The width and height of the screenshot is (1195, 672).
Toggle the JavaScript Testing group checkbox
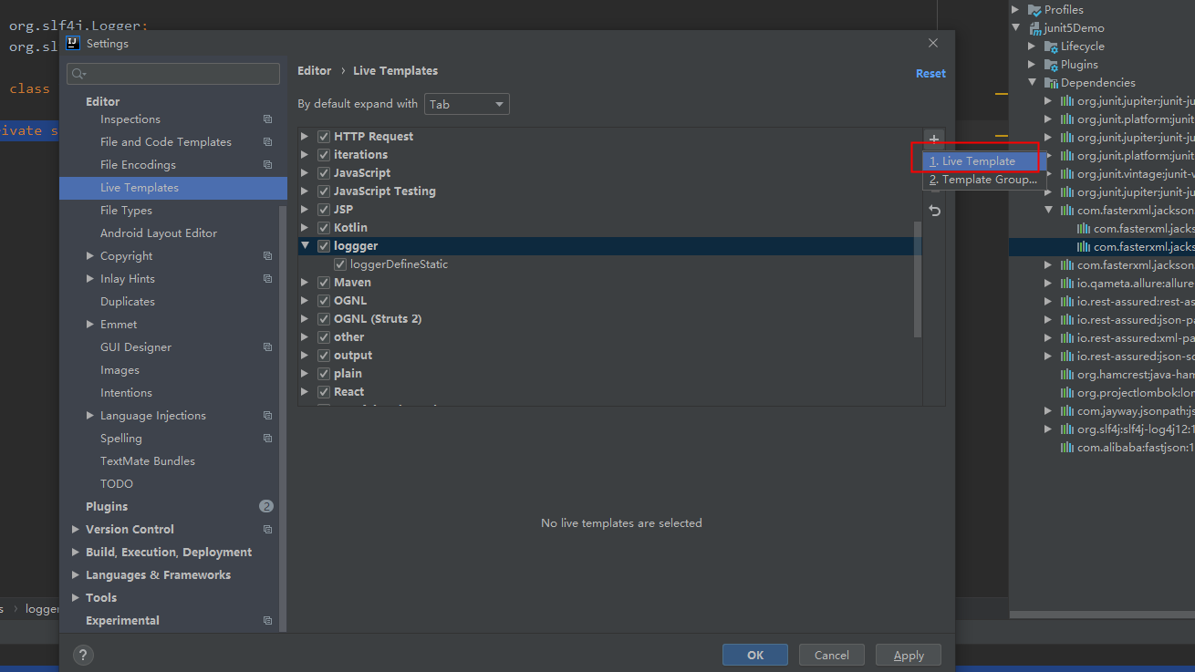(323, 191)
